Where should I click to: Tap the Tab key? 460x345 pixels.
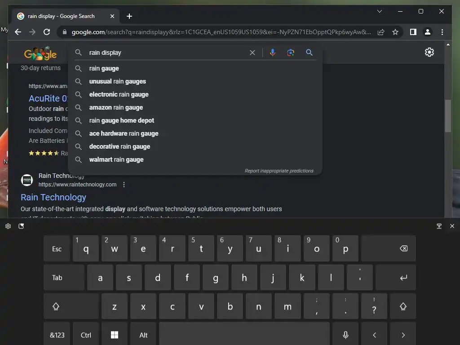point(64,278)
